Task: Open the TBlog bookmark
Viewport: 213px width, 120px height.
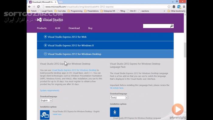Action: (121, 11)
